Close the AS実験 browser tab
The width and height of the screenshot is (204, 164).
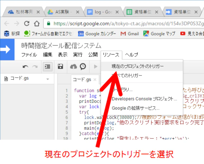[78, 12]
